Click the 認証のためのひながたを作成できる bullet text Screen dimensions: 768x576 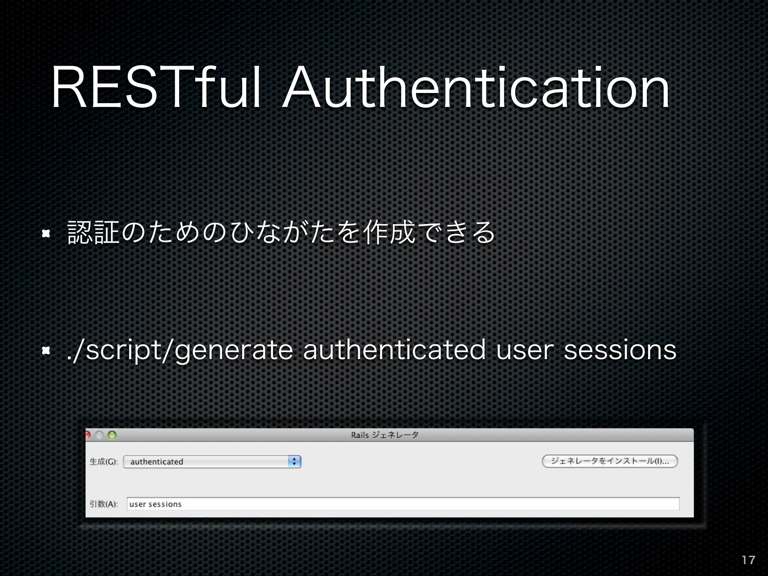tap(281, 233)
